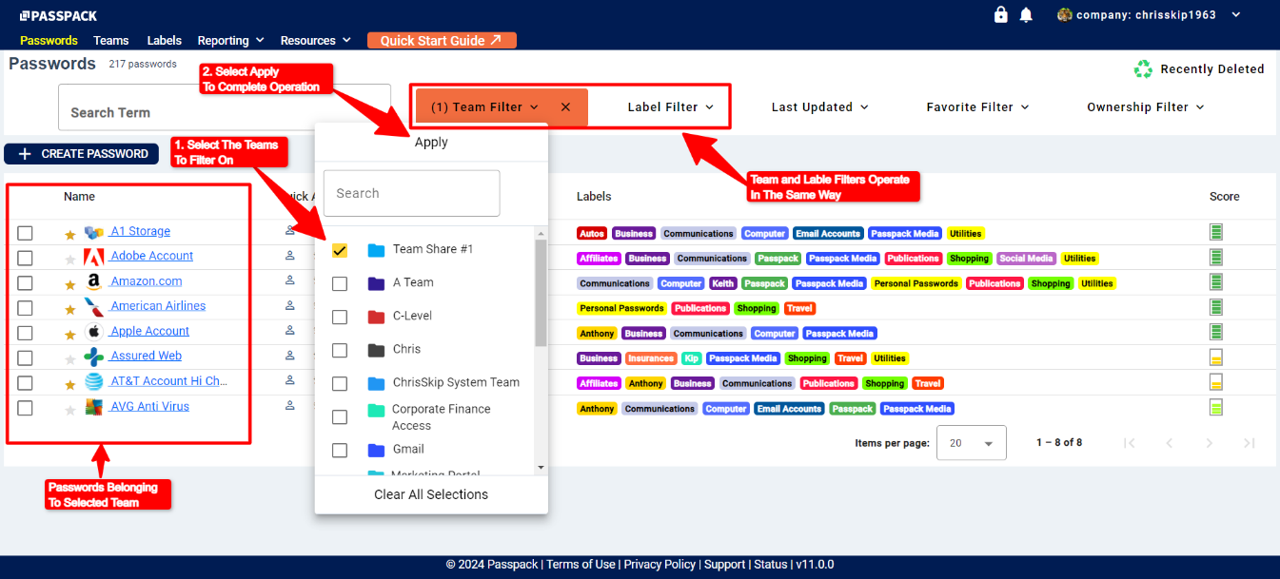Click Clear All Selections
This screenshot has height=579, width=1280.
[x=431, y=494]
